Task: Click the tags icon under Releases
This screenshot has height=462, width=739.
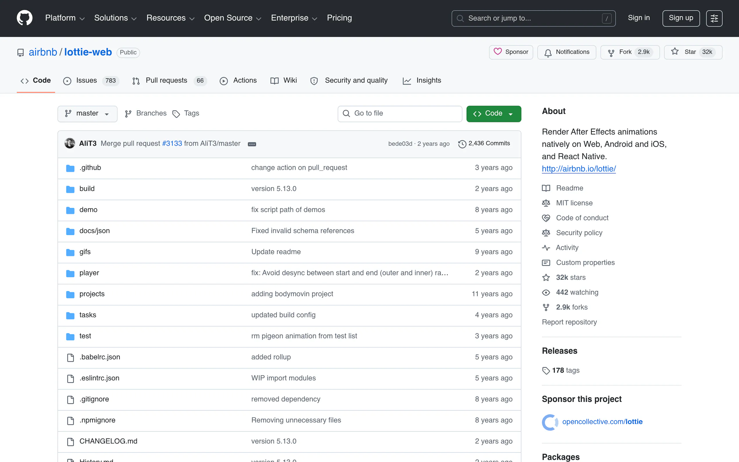Action: pos(546,371)
